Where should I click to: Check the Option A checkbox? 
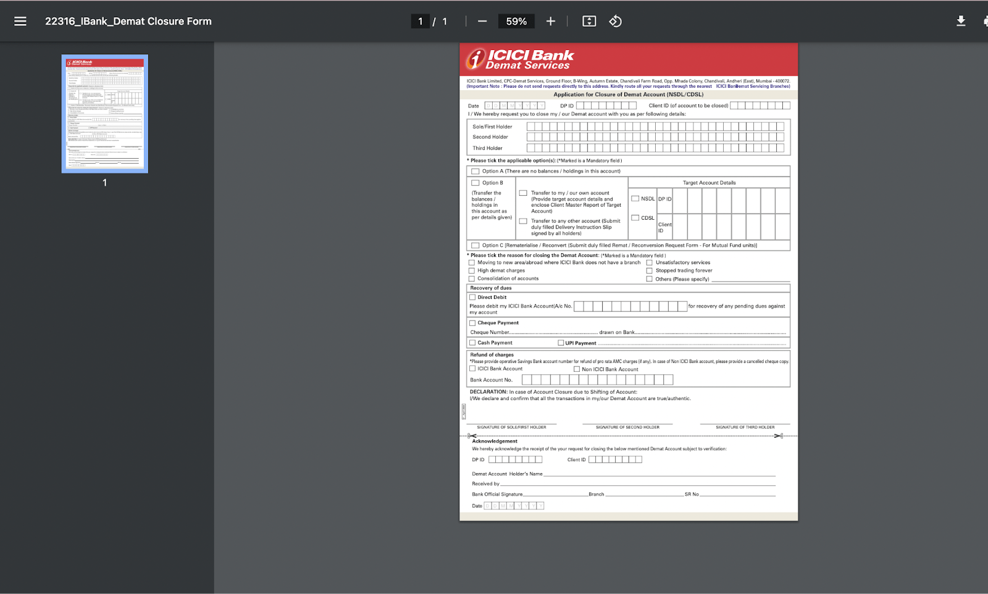(474, 171)
